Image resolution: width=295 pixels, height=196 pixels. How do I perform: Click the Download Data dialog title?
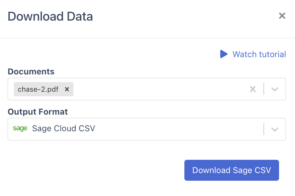pos(50,16)
